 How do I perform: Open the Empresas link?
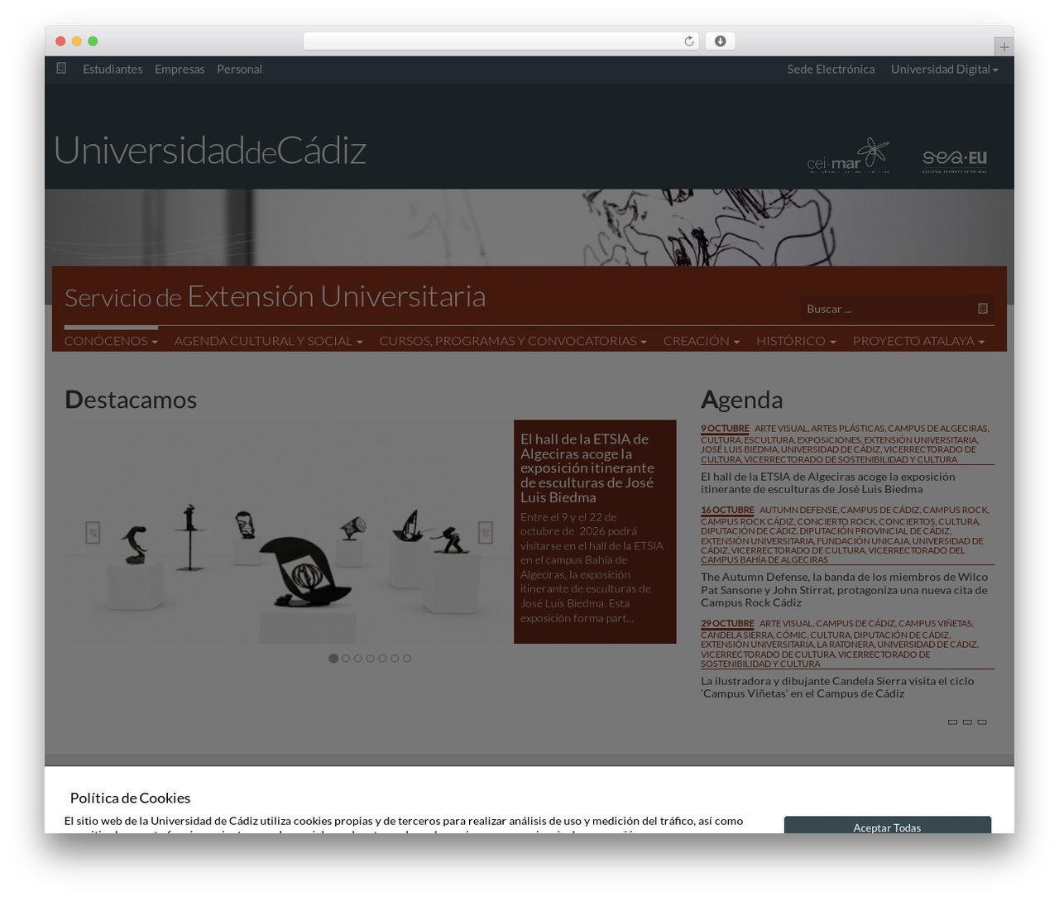(x=180, y=70)
